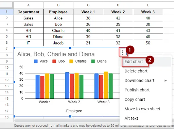The height and width of the screenshot is (129, 174).
Task: Click the Week 2 header cell
Action: point(118,12)
